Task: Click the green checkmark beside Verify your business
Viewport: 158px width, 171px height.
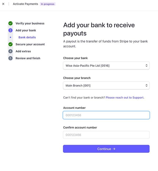Action: point(11,23)
